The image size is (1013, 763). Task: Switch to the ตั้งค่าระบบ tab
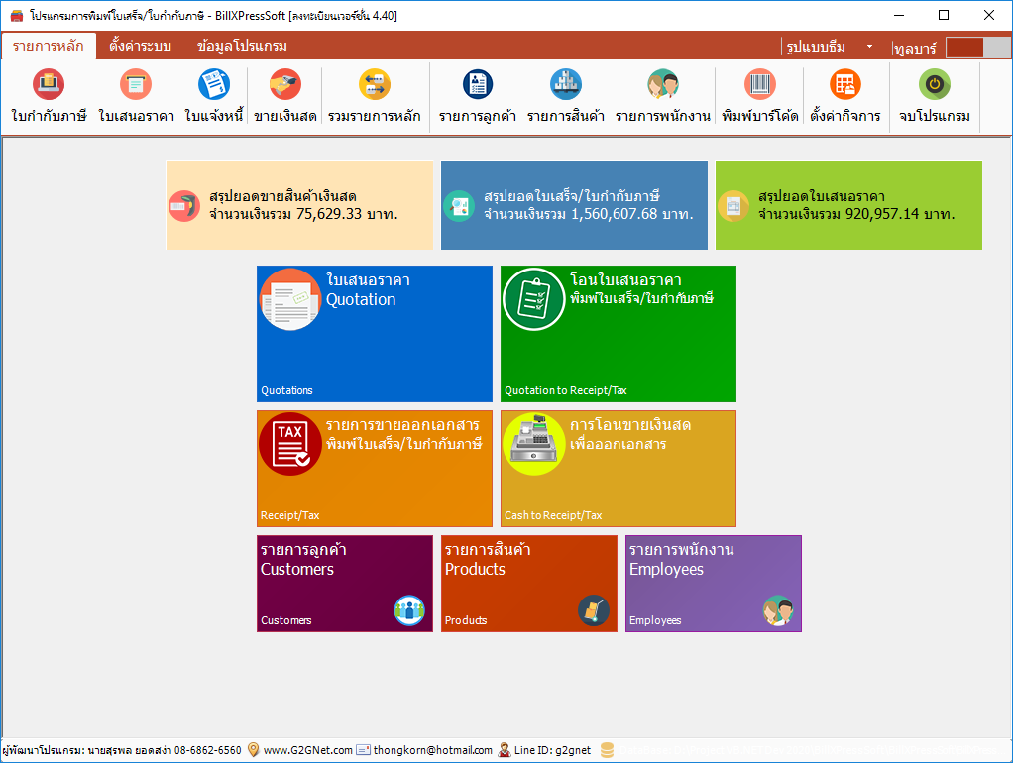coord(140,46)
